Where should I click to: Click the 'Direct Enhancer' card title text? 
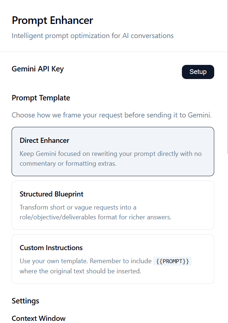[44, 140]
